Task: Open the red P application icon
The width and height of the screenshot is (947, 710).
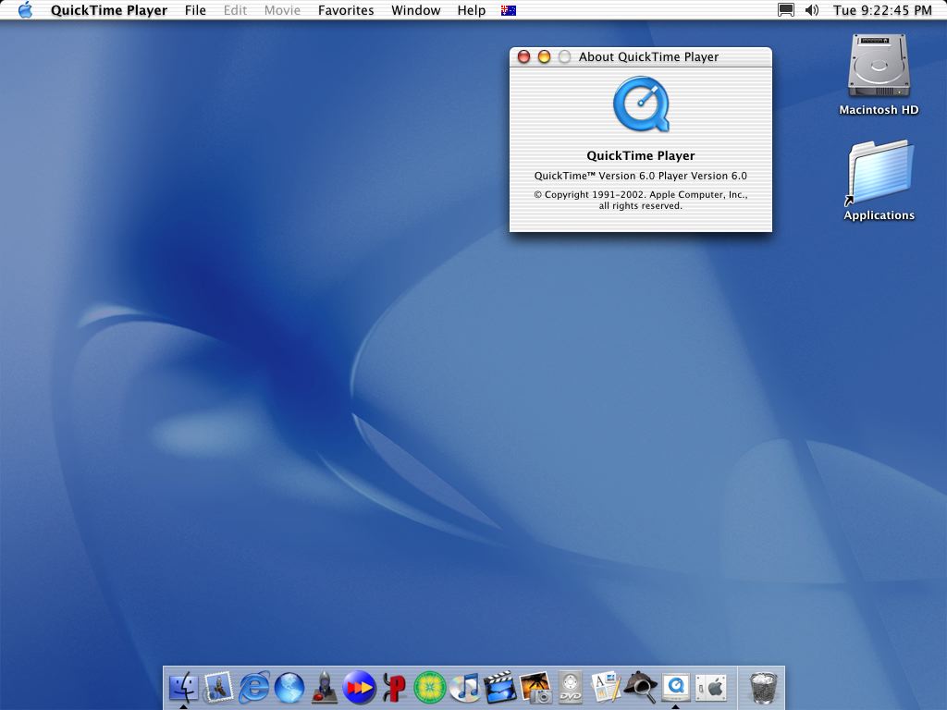Action: (394, 687)
